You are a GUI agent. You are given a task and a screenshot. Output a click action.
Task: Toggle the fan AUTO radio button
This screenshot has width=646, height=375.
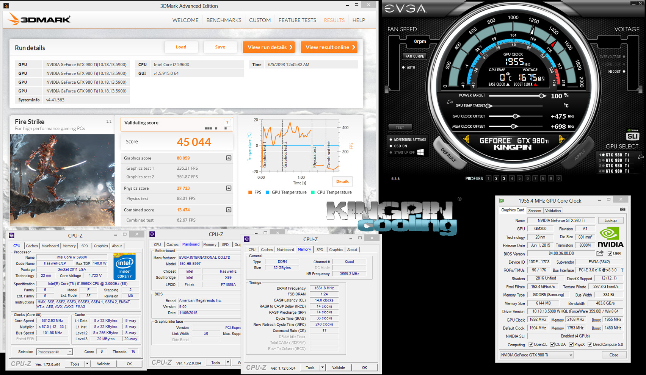403,67
